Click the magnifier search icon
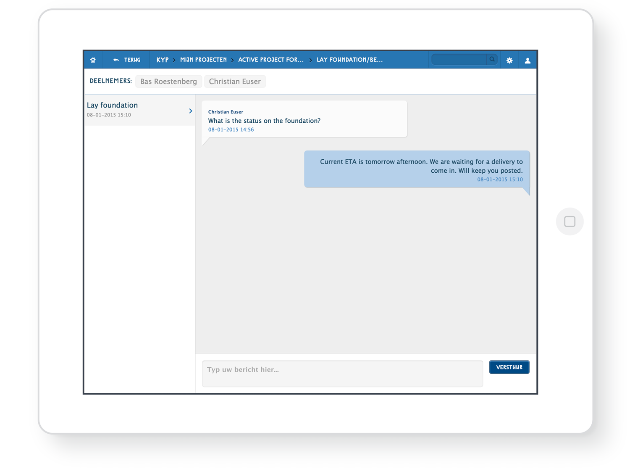630x469 pixels. pos(492,60)
